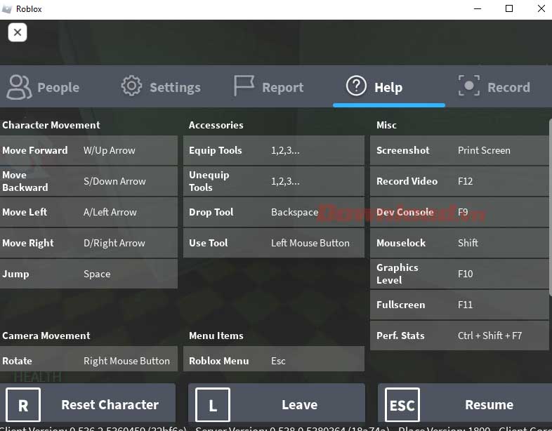Click the Equip Tools label
Screen dimensions: 552x431
215,151
